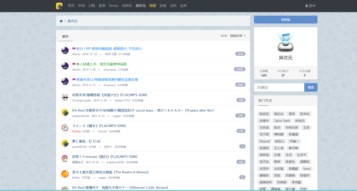Select the 陈奕迅 hot tag

click(x=264, y=114)
